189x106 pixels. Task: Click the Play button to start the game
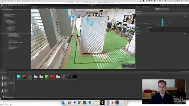[x=90, y=5]
